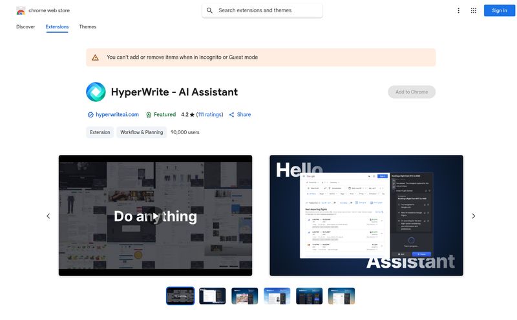517x320 pixels.
Task: Select the sixth carousel thumbnail
Action: tap(342, 296)
